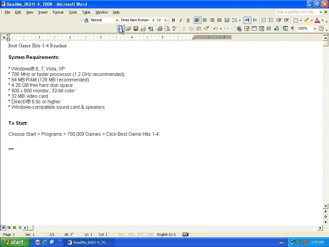Open the Document Map
The width and height of the screenshot is (329, 247).
(285, 29)
